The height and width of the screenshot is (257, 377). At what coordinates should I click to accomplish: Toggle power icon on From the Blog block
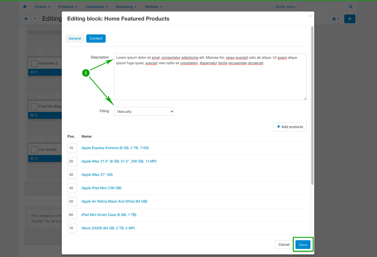point(36,115)
